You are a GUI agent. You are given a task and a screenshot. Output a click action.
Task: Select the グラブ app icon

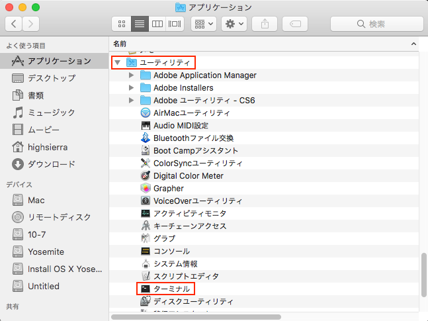click(146, 238)
